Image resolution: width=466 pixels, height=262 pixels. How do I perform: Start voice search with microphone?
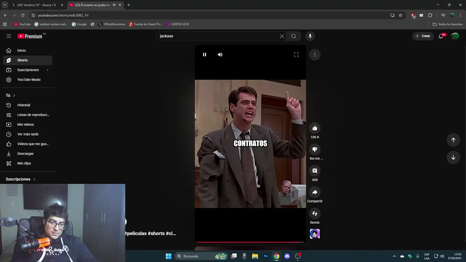point(310,36)
